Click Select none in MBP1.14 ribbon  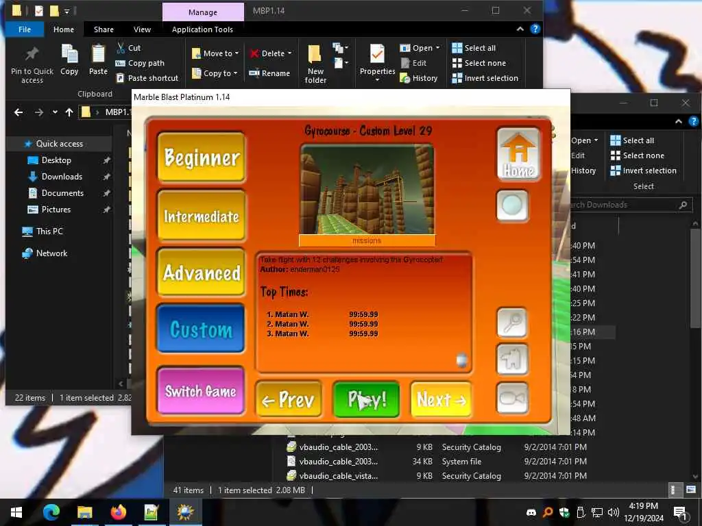click(479, 63)
